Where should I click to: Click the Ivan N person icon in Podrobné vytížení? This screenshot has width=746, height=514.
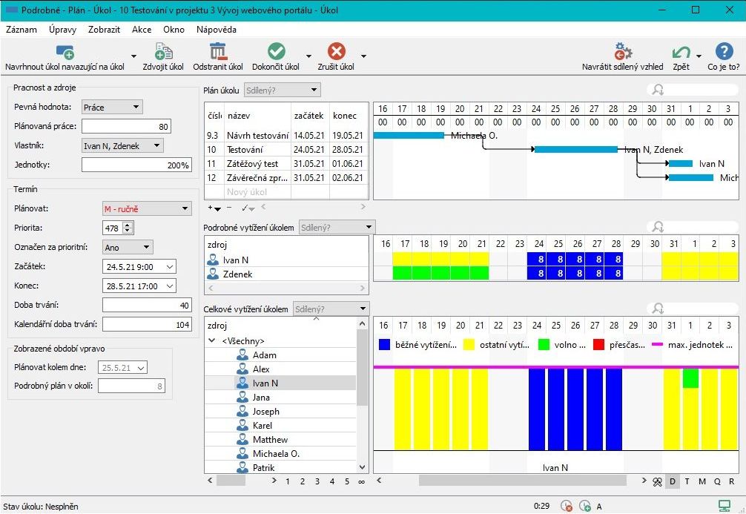pyautogui.click(x=213, y=260)
